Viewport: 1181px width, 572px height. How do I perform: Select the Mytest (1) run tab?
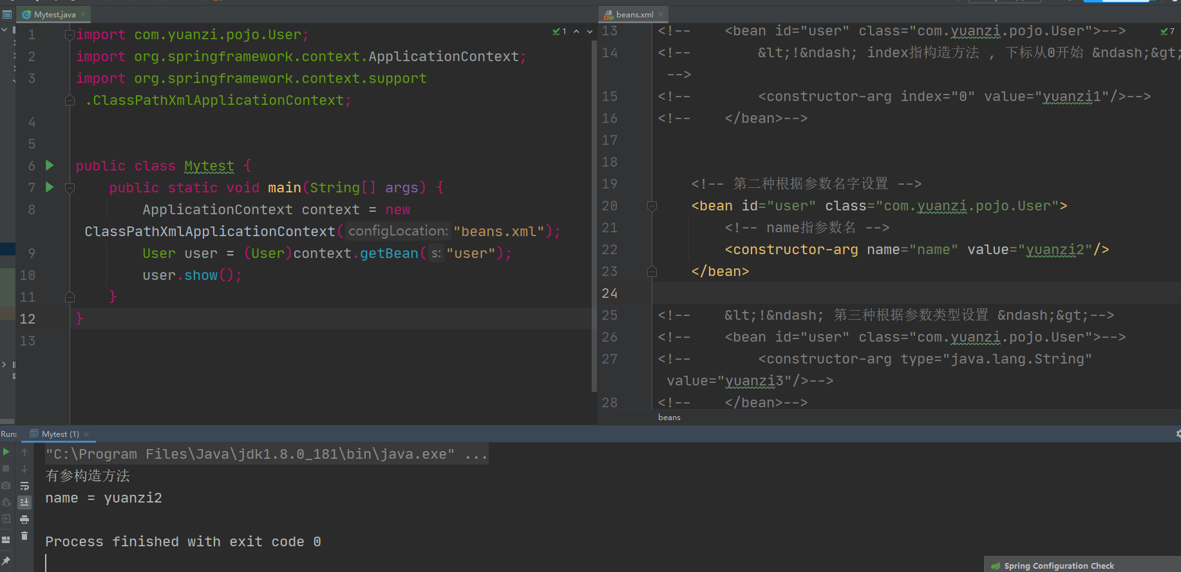(x=60, y=434)
